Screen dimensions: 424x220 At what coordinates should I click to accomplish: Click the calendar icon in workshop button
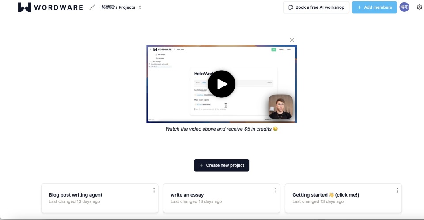pyautogui.click(x=291, y=7)
